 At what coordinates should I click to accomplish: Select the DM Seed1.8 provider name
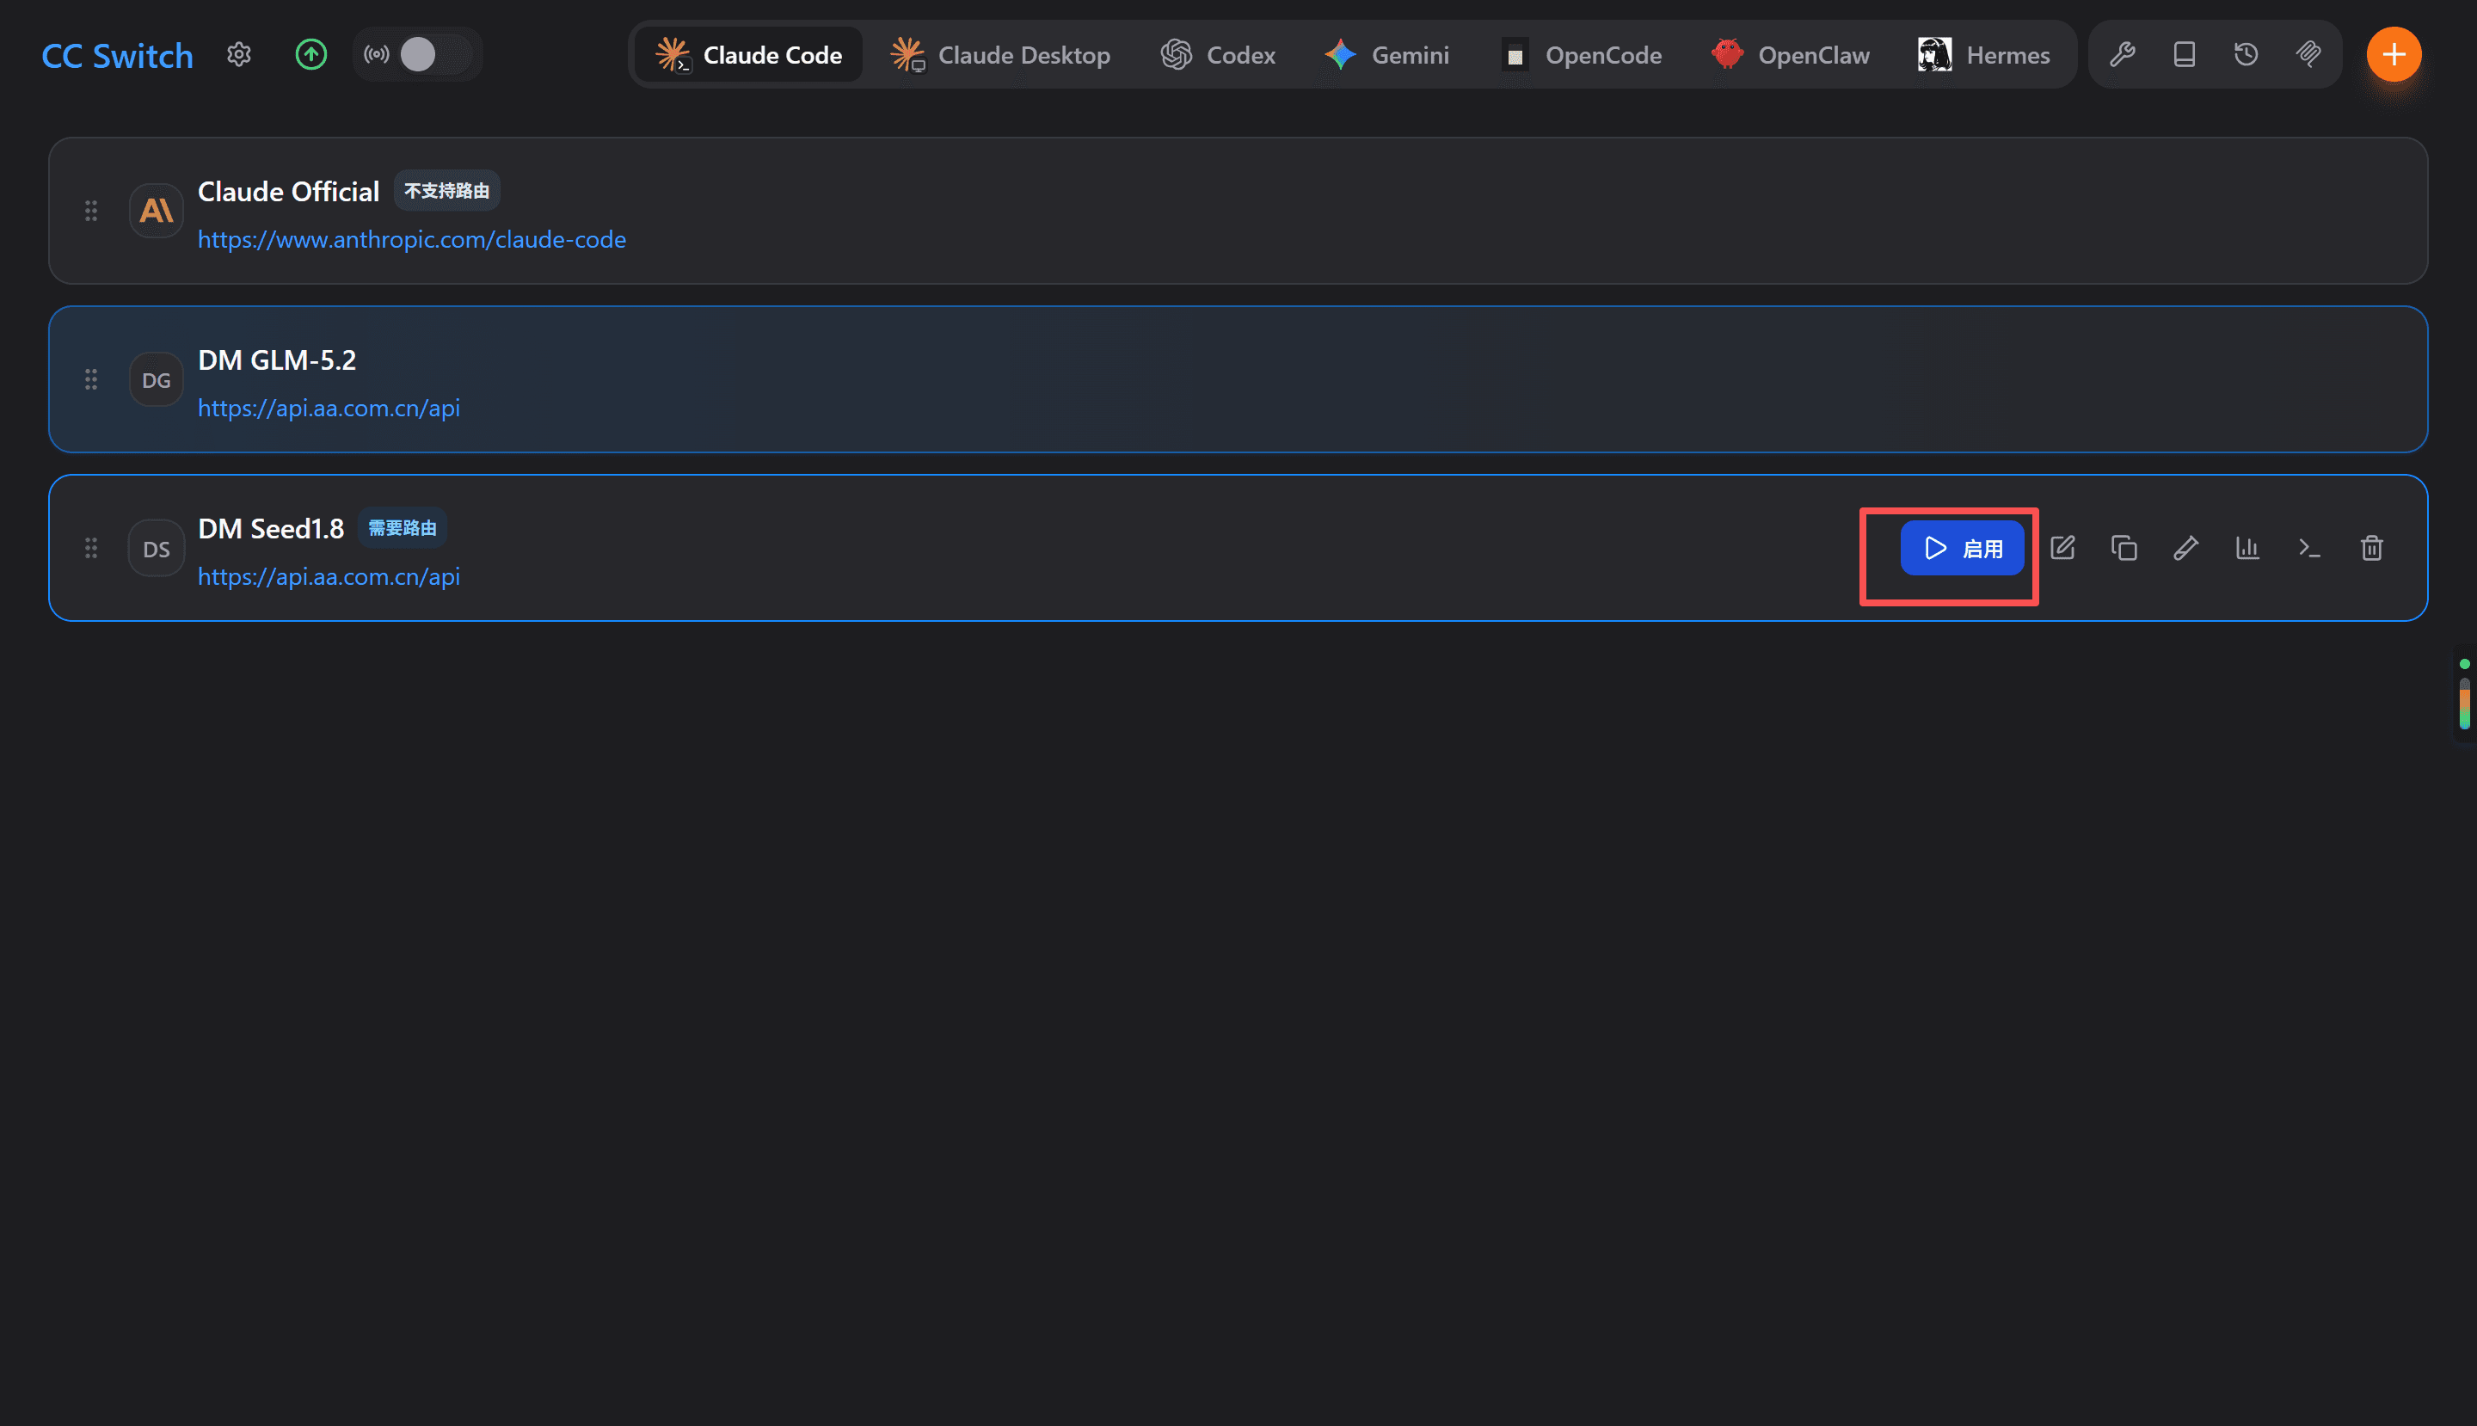(x=271, y=529)
